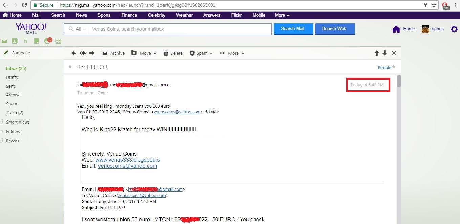The image size is (460, 224).
Task: Click the 'Re: HELLO !' subject text
Action: [92, 67]
